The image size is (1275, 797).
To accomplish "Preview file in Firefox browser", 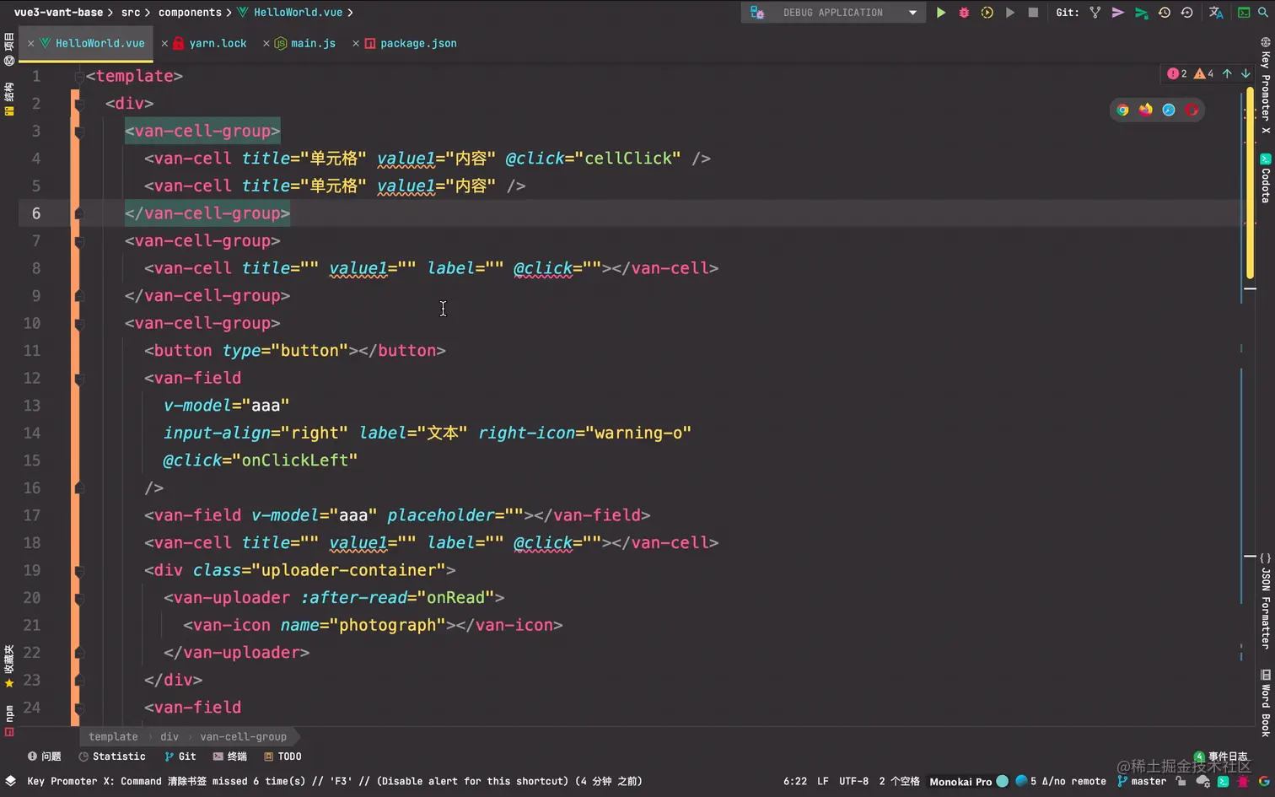I will pyautogui.click(x=1145, y=110).
